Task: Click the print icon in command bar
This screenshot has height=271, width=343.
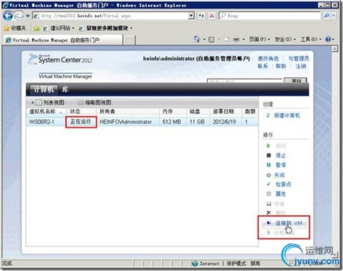Action: [x=237, y=40]
